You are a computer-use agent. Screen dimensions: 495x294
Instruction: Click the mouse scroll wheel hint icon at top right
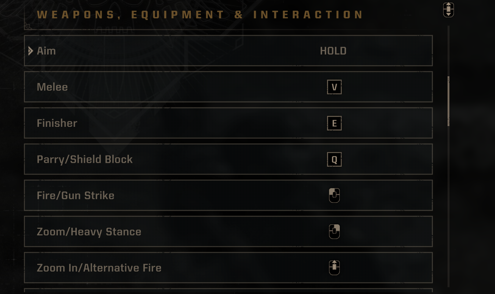tap(448, 10)
